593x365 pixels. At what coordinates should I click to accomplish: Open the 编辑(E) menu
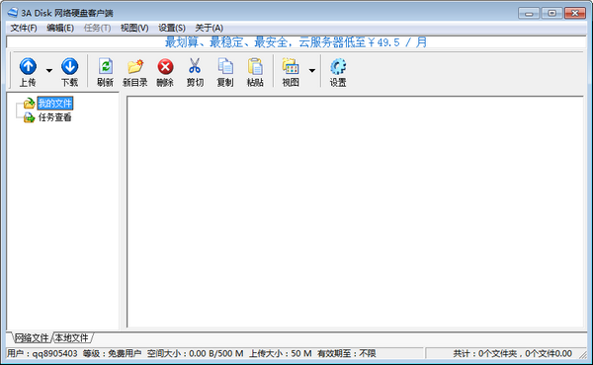60,28
